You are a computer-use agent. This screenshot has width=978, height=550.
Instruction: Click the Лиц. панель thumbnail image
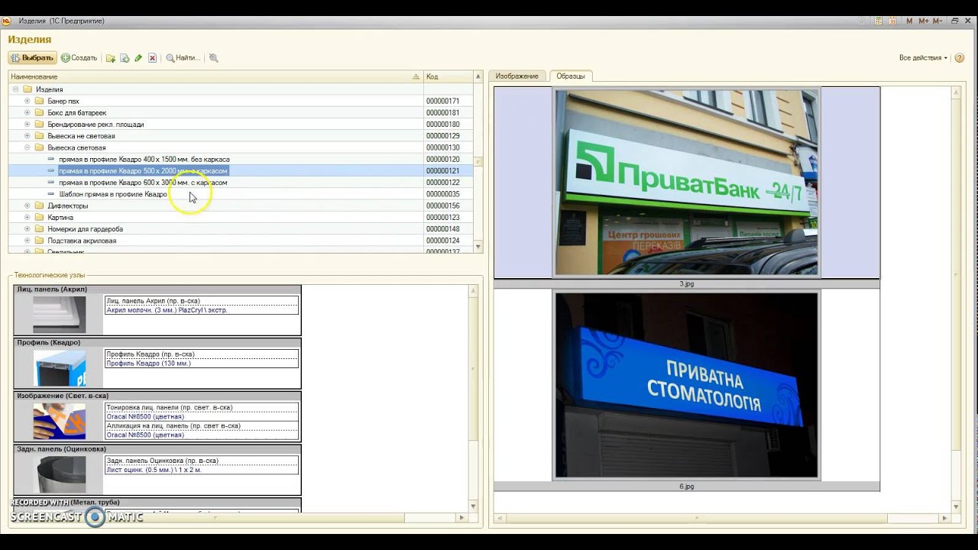59,314
